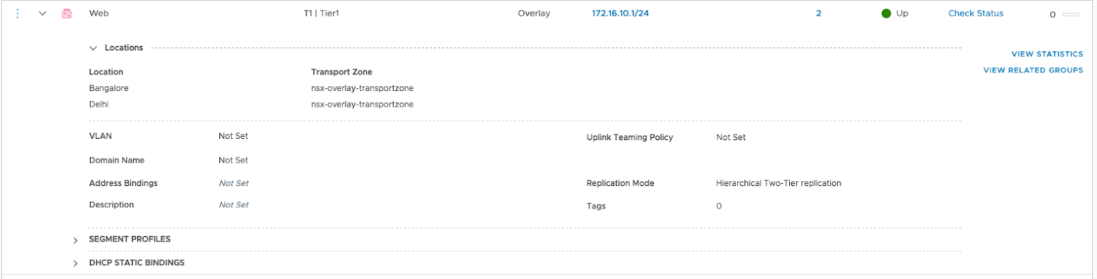Click the ports count link 2
The image size is (1097, 279).
[x=818, y=14]
